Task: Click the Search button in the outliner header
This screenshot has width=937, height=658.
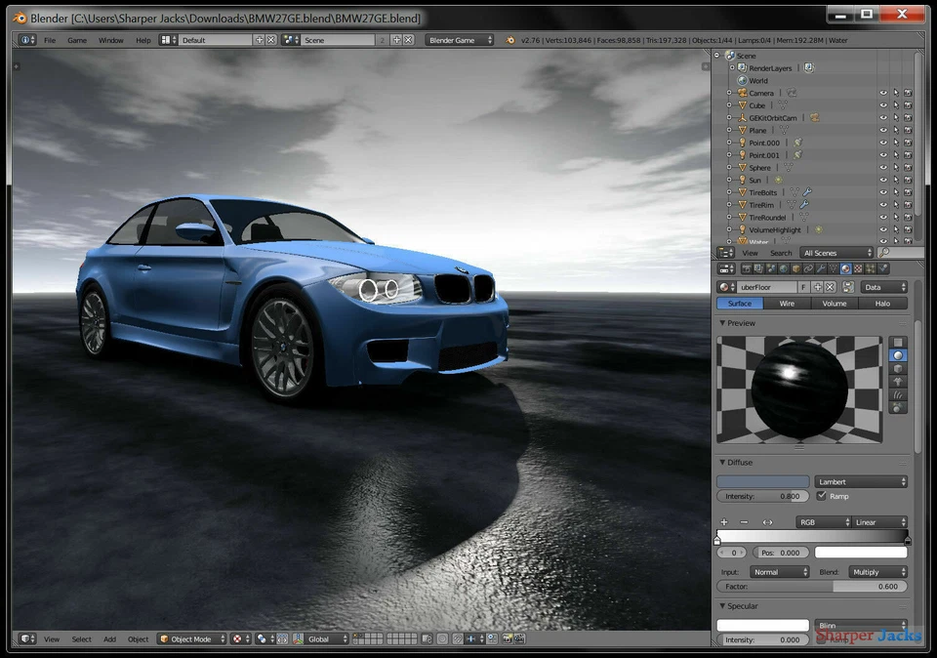Action: tap(781, 253)
